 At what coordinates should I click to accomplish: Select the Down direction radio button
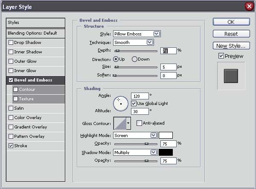click(134, 59)
